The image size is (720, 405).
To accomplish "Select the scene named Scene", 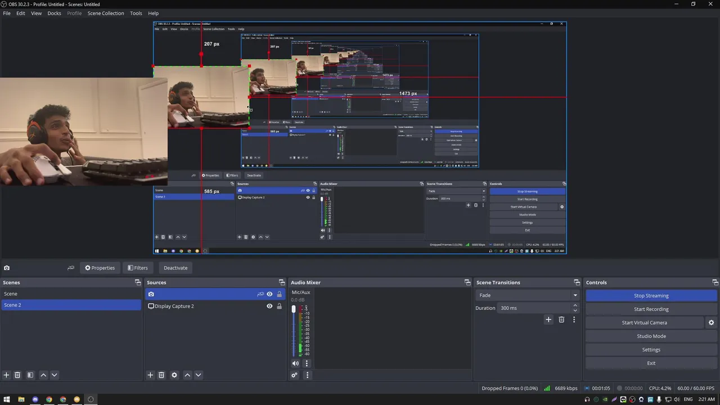I will click(x=71, y=294).
